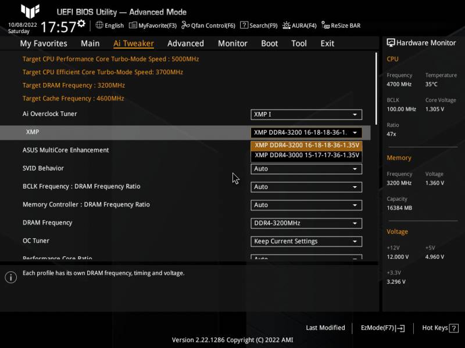The image size is (465, 348).
Task: Open AURA(F4) lighting icon
Action: (x=286, y=26)
